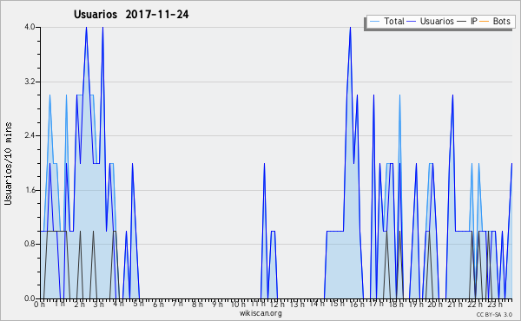Click the 'Usuarios' legend label
Screen dimensions: 521x321
pyautogui.click(x=437, y=21)
